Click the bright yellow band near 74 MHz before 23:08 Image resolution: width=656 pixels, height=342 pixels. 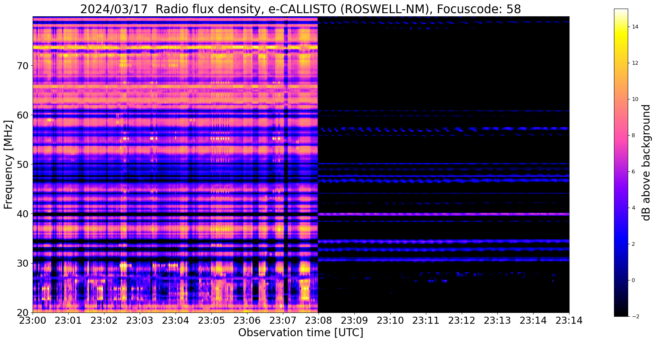coord(175,47)
